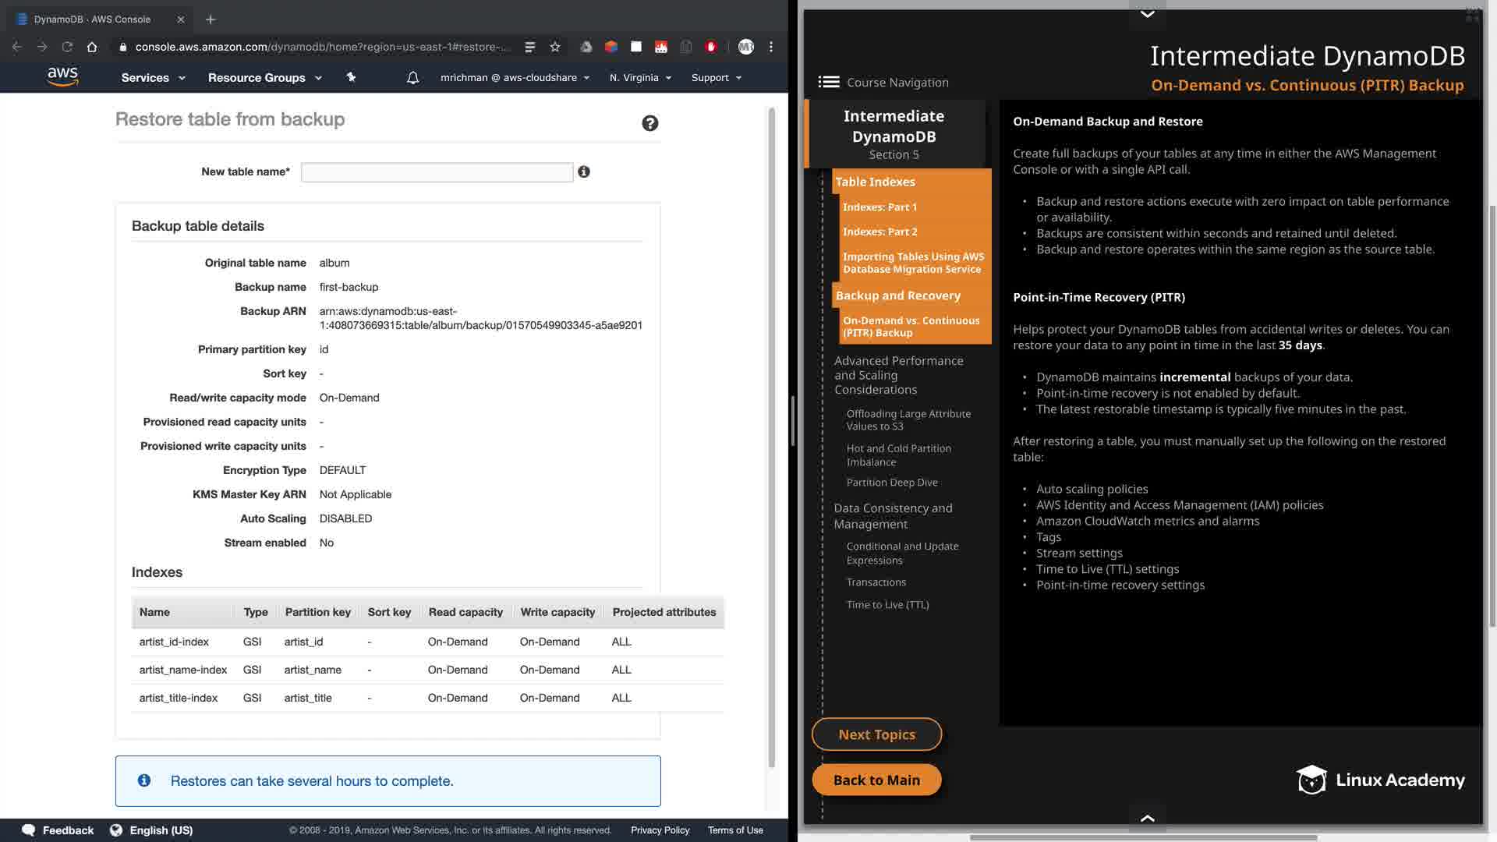
Task: Click the Feedback speech bubble icon
Action: (x=29, y=830)
